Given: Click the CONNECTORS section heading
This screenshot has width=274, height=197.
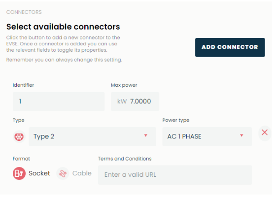Looking at the screenshot, I should (x=24, y=12).
